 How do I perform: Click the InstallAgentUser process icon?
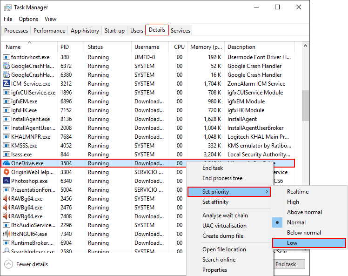pyautogui.click(x=7, y=128)
